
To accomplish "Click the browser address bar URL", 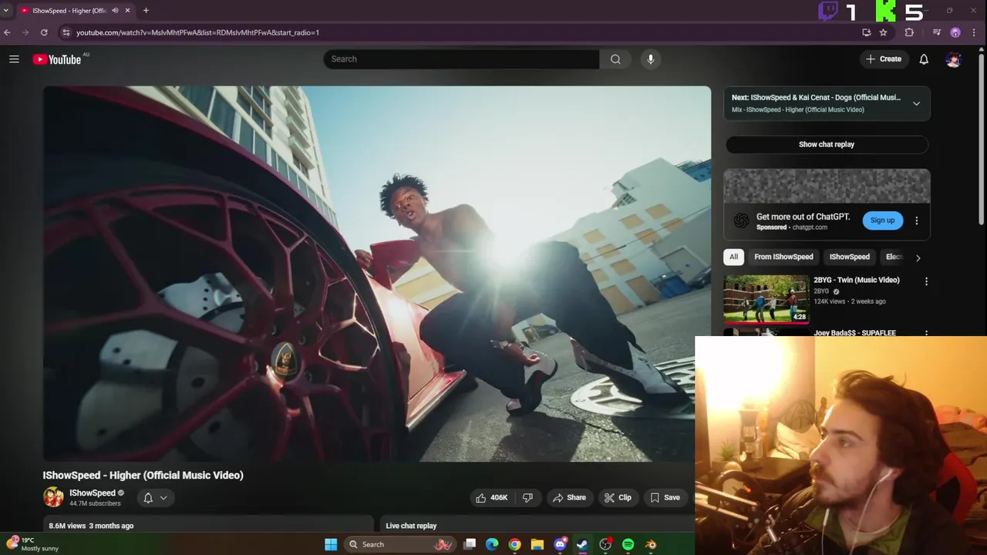I will click(197, 32).
